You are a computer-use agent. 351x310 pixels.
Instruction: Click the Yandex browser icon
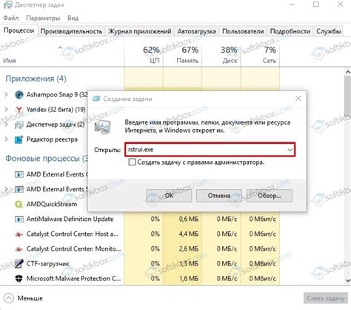[19, 110]
